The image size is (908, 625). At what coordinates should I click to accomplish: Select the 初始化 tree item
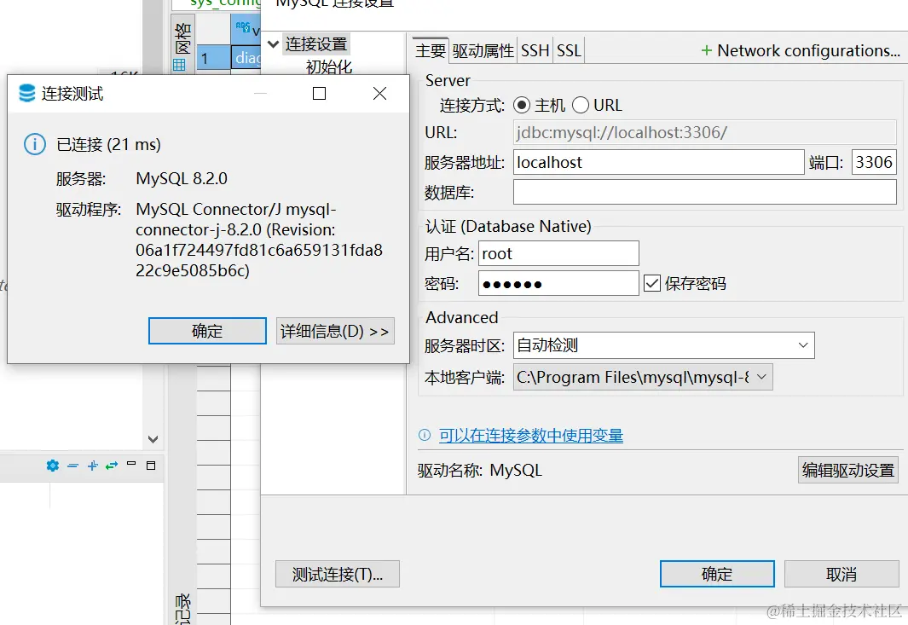pyautogui.click(x=329, y=67)
